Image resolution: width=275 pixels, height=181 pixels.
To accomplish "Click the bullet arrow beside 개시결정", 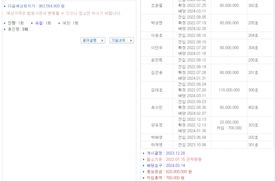I will coord(143,153).
